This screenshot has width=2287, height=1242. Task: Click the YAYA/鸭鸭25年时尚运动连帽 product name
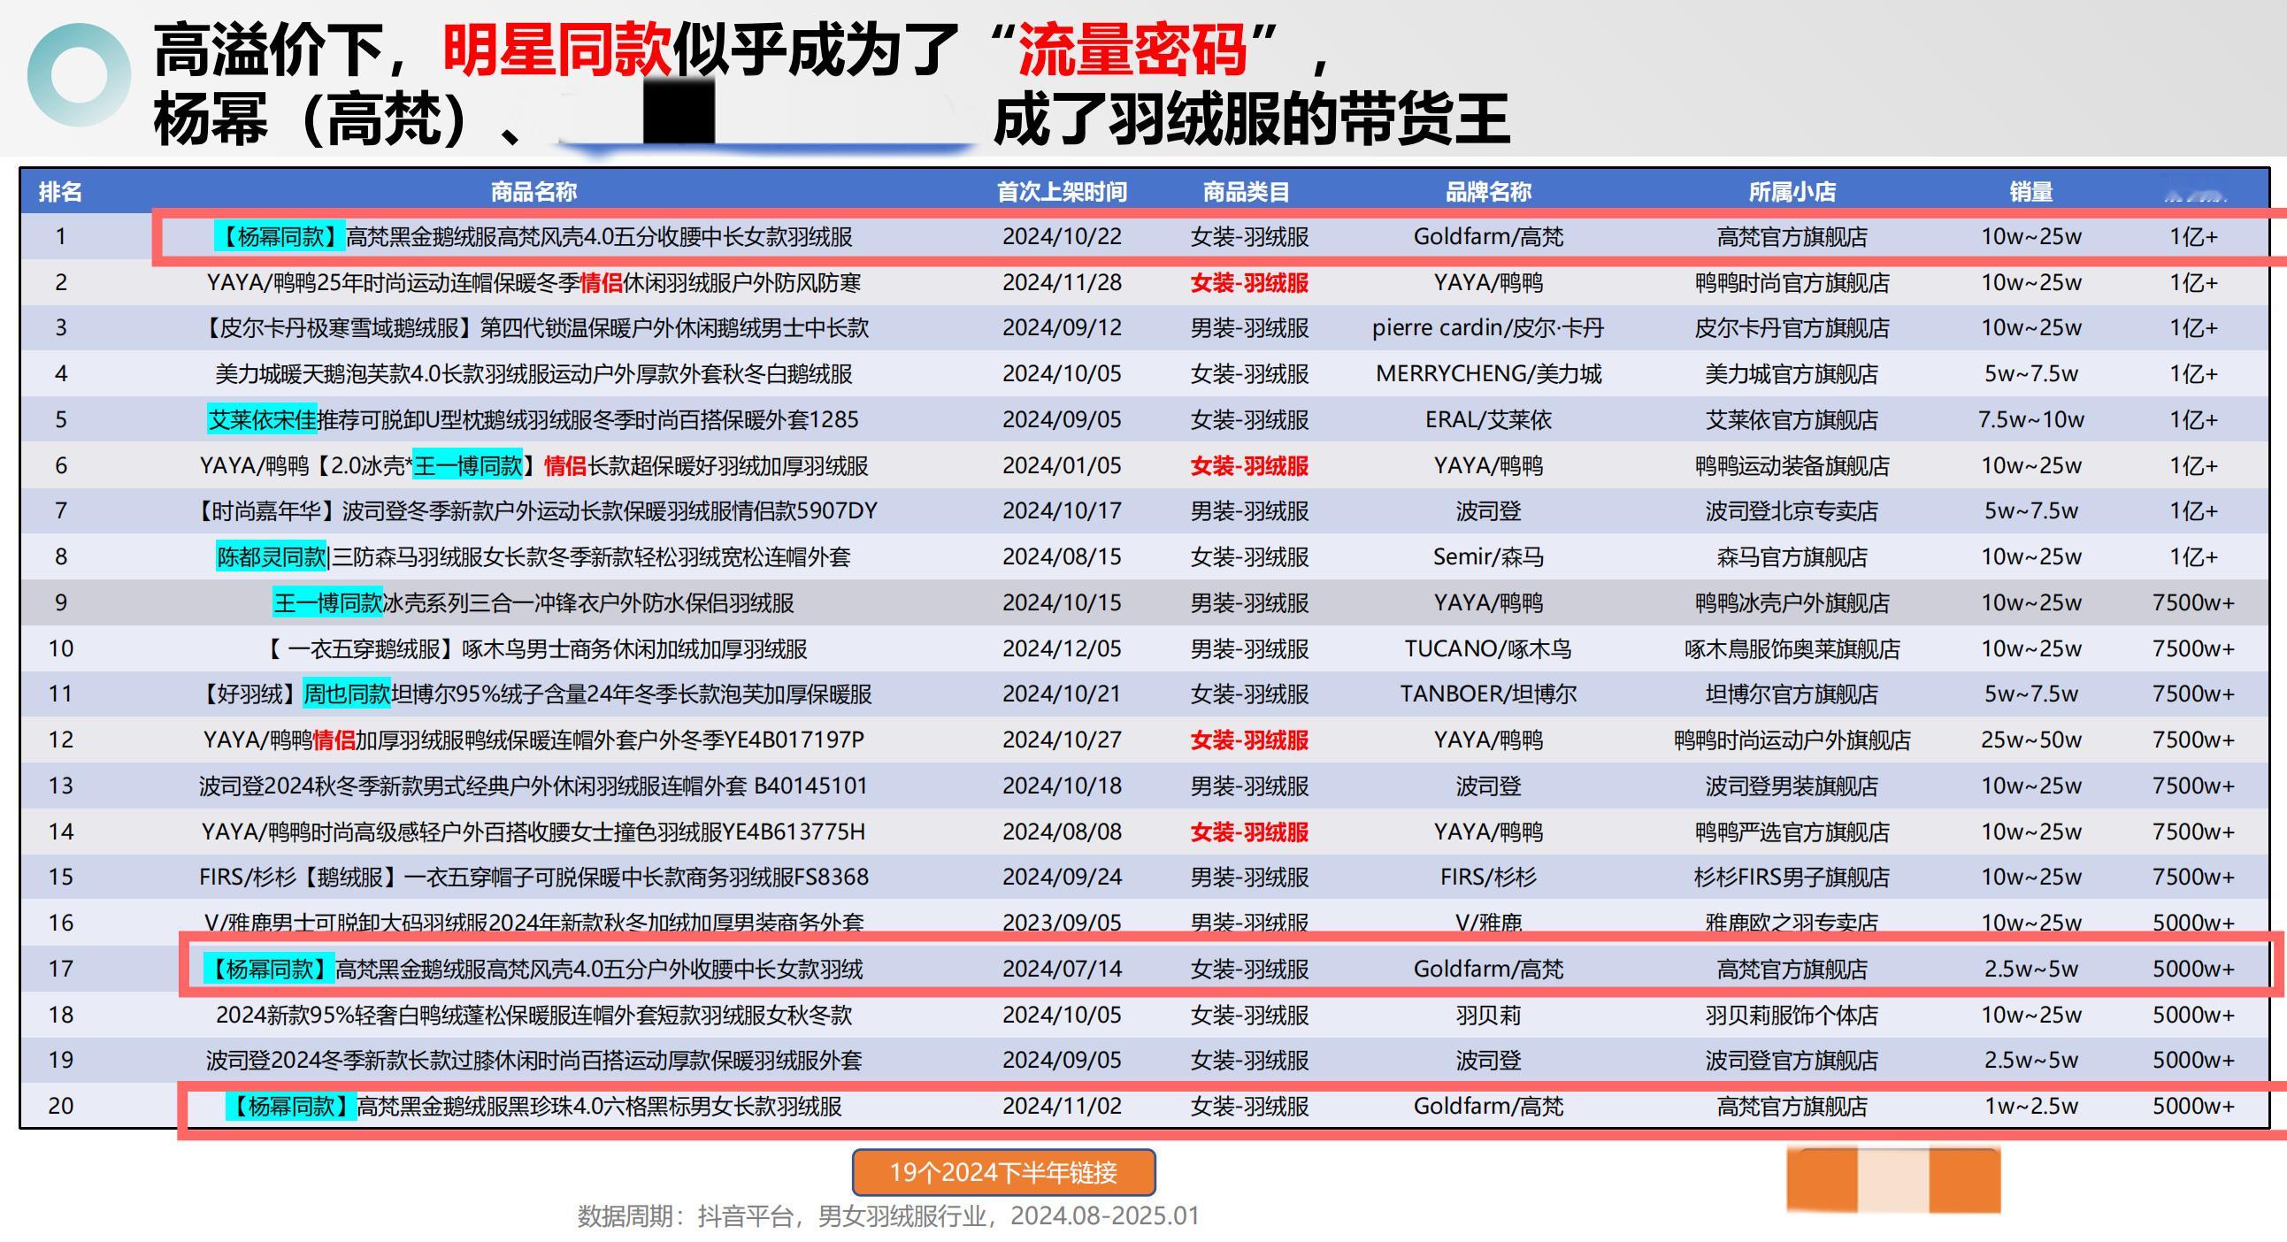(x=533, y=283)
